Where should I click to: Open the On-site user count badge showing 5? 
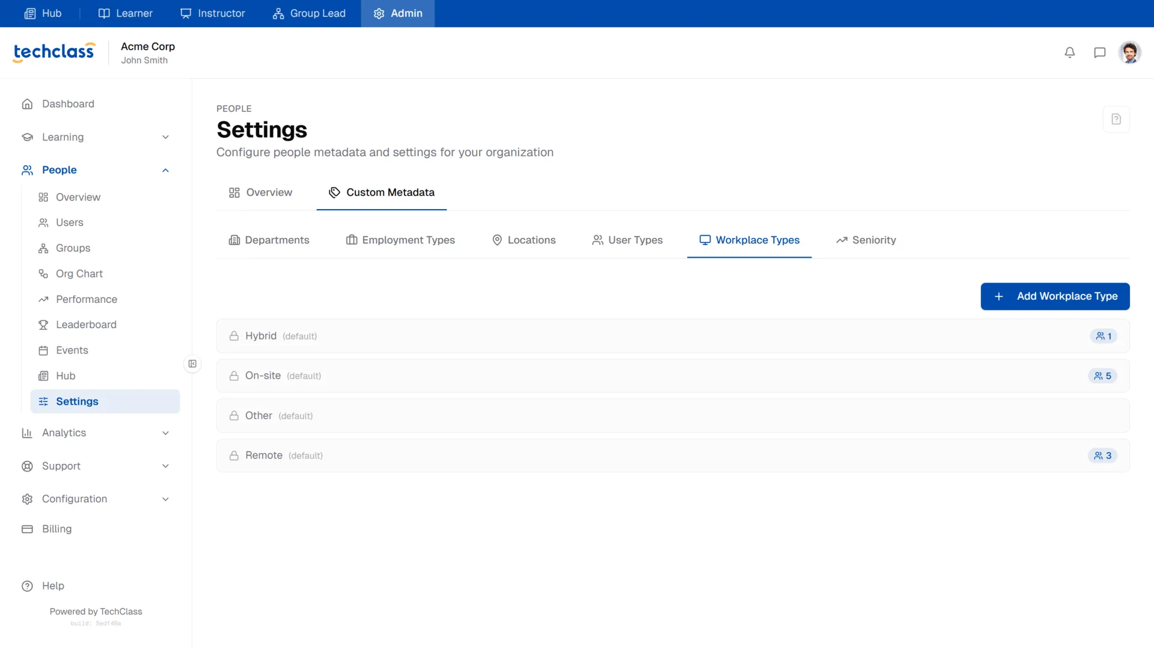coord(1102,376)
